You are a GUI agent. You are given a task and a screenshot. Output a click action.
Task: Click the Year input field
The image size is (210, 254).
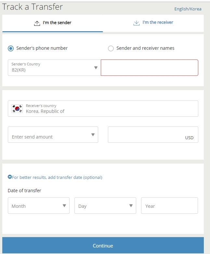[x=169, y=206]
